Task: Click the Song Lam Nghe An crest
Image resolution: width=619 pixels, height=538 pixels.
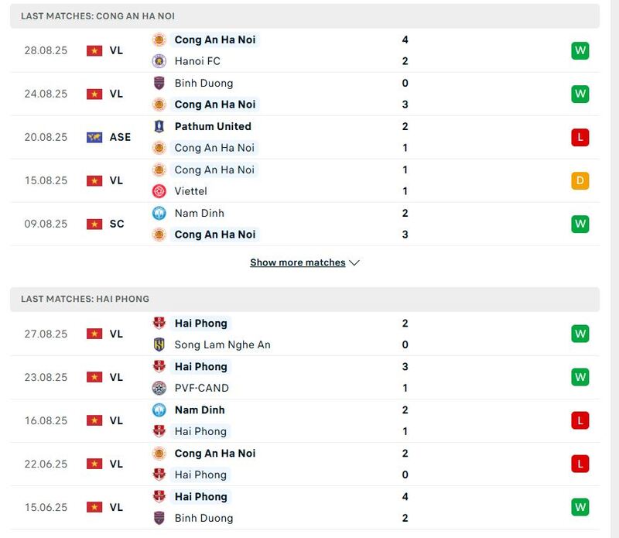Action: click(x=159, y=344)
